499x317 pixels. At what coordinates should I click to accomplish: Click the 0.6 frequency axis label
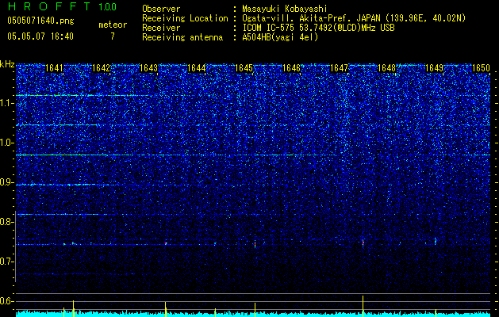click(x=6, y=301)
